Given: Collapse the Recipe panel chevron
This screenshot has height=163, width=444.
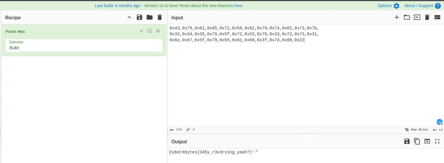Looking at the screenshot, I should coord(129,18).
